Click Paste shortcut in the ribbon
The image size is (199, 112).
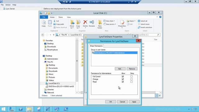(x=60, y=27)
